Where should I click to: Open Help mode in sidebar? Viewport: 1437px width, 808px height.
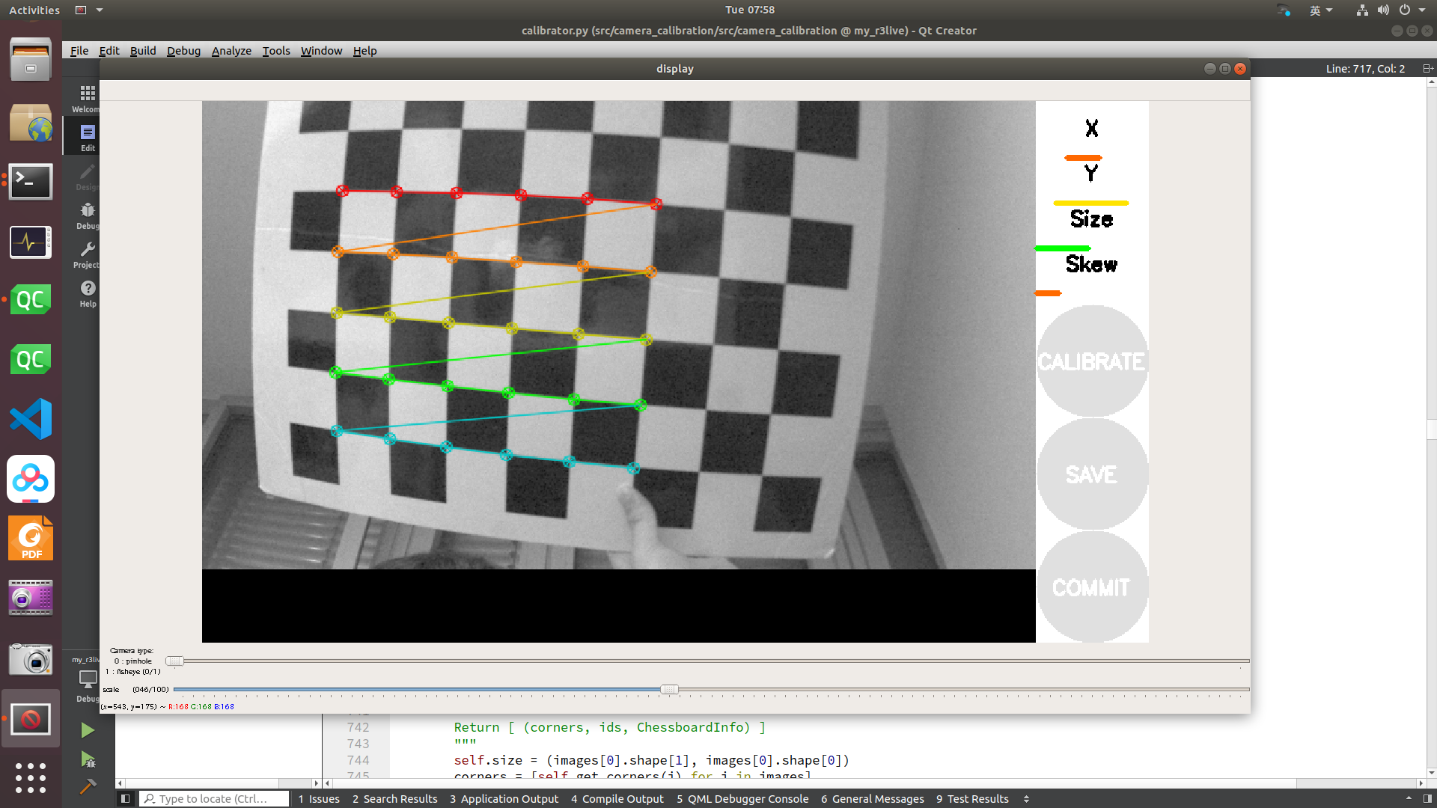point(88,293)
